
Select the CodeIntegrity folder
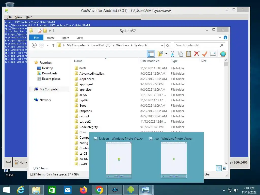point(89,127)
